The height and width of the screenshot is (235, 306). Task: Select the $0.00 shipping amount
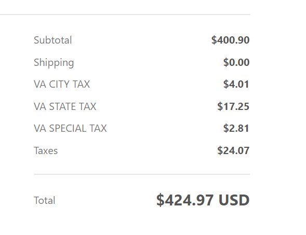click(236, 62)
